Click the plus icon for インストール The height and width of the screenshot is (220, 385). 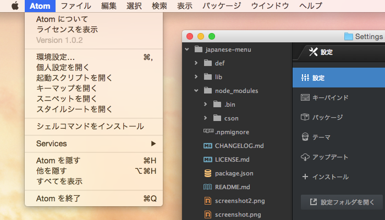[x=305, y=177]
